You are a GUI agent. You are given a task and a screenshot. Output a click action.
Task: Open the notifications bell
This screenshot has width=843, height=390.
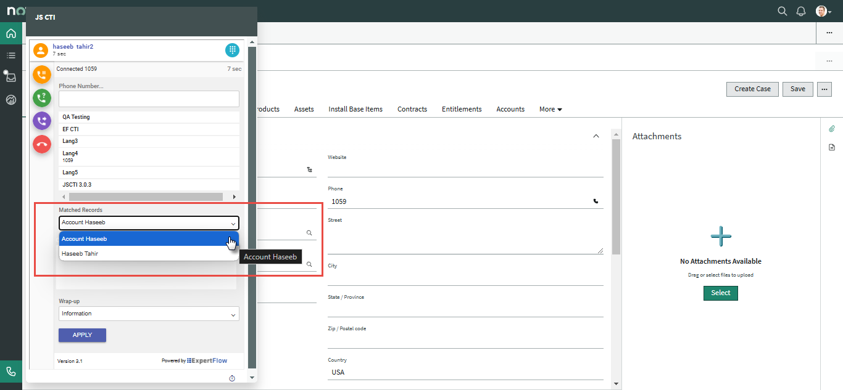801,11
